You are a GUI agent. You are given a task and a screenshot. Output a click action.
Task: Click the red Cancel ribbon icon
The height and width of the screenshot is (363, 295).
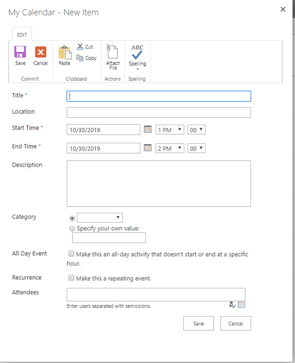pos(41,52)
